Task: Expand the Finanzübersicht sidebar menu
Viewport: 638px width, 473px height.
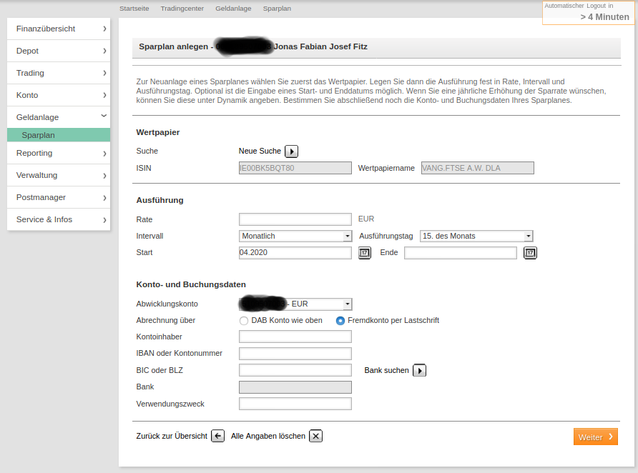Action: 59,29
